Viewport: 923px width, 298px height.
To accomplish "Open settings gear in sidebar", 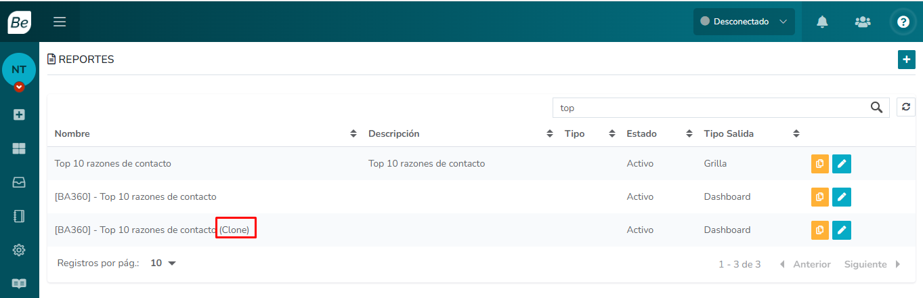I will pos(19,250).
